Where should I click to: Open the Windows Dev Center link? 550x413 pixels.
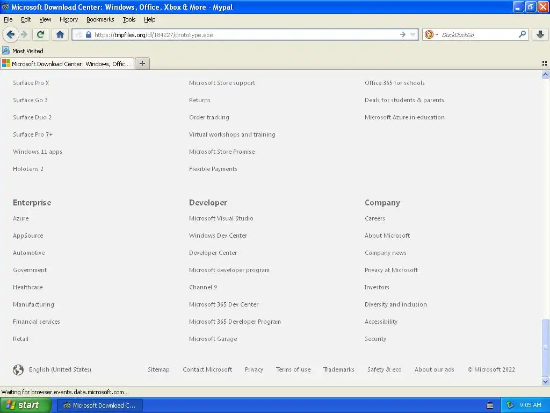[x=218, y=236]
